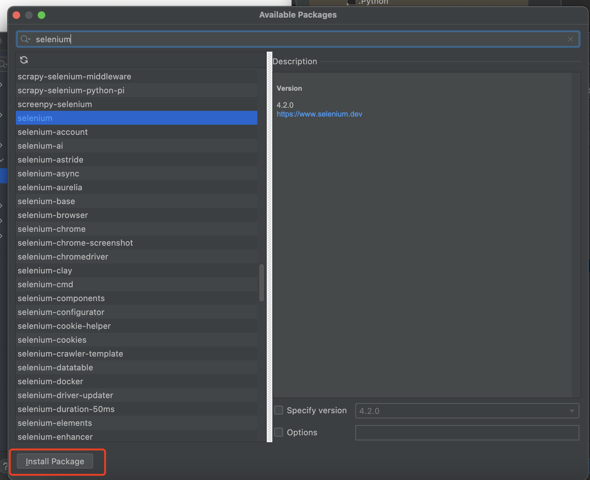Select the selenium package row
The width and height of the screenshot is (590, 480).
[136, 118]
